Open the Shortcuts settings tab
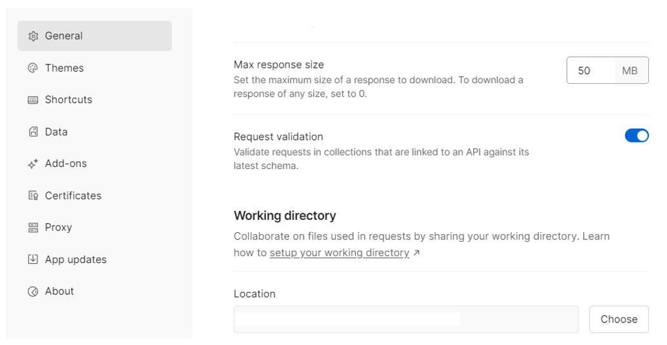This screenshot has width=667, height=345. pos(94,100)
